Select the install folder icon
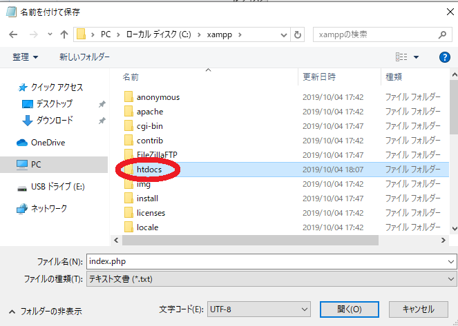Screen dimensions: 458x326 pos(128,198)
